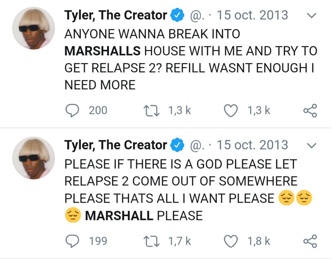Share the 'if there is a God' tweet
Screen dimensions: 332x259
coord(310,241)
